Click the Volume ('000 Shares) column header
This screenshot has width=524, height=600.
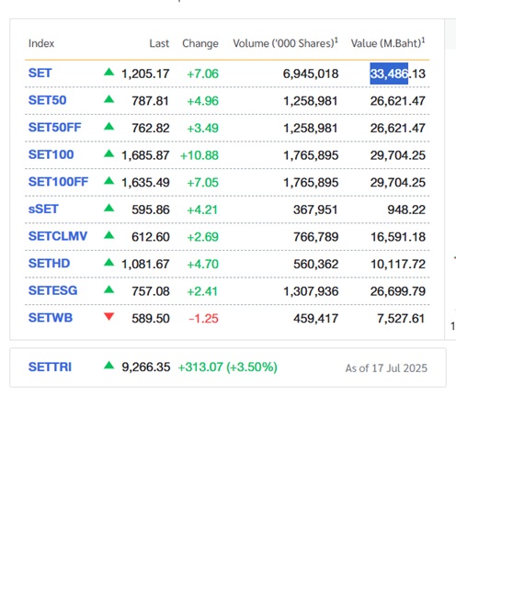(286, 43)
